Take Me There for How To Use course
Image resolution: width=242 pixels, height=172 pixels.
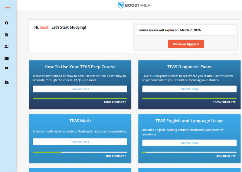pos(80,89)
